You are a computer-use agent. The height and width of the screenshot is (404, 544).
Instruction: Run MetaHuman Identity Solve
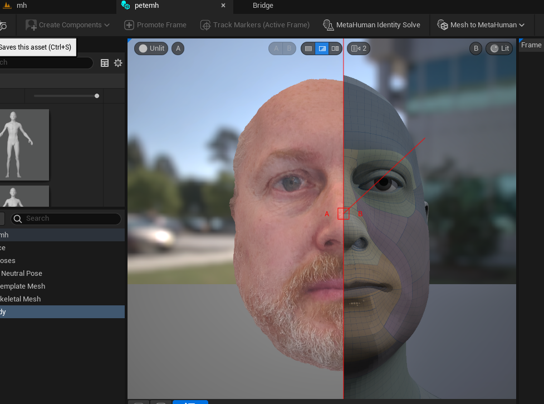[371, 25]
